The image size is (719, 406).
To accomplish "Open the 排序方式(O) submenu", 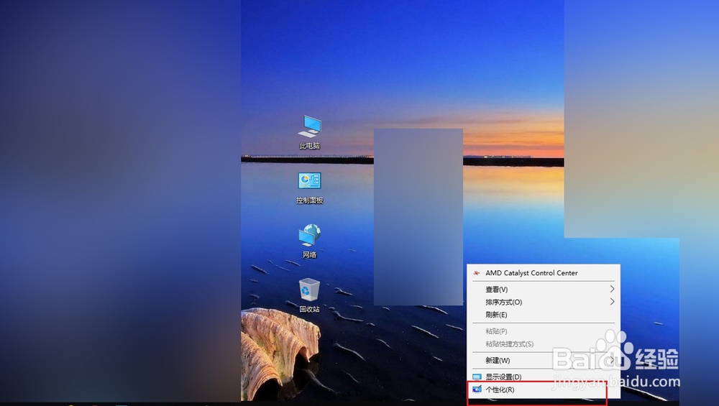I will 544,302.
